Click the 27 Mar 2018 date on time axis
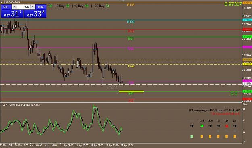This screenshot has width=252, height=148. [x=7, y=145]
